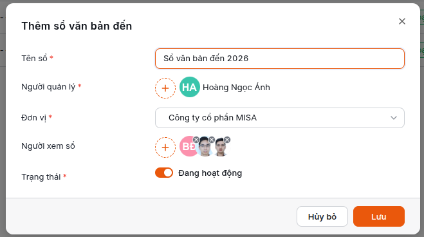The width and height of the screenshot is (424, 237).
Task: Click the Đang hoạt động label text
Action: 210,173
